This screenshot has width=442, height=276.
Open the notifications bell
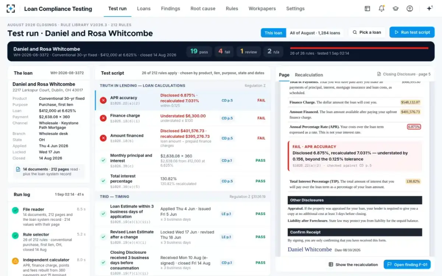[x=382, y=8]
